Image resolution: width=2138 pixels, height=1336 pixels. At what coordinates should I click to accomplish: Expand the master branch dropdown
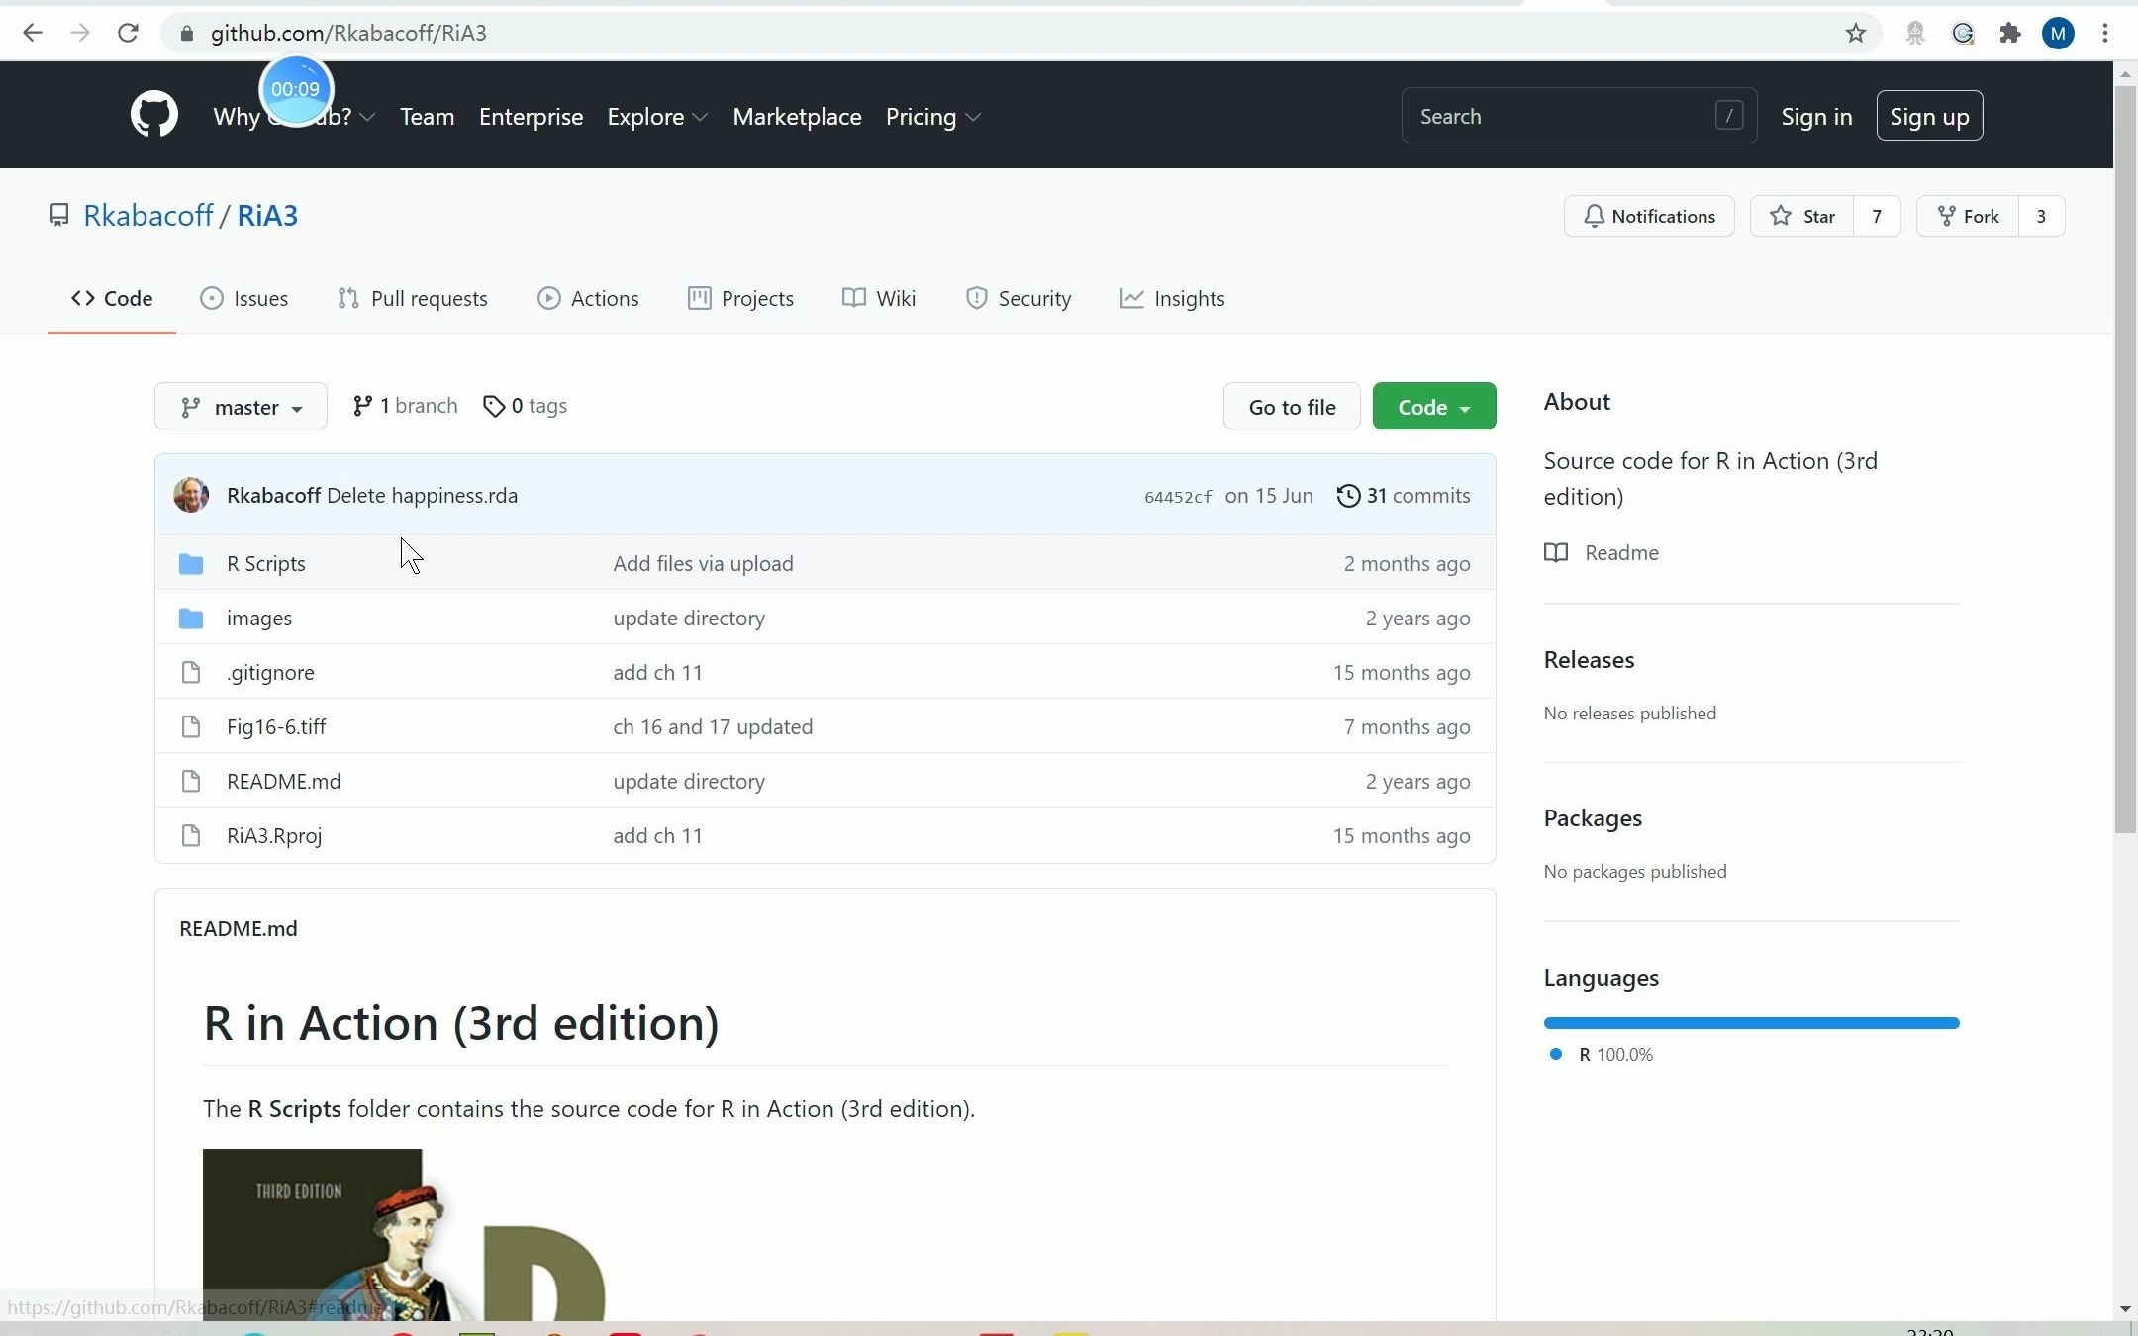241,405
